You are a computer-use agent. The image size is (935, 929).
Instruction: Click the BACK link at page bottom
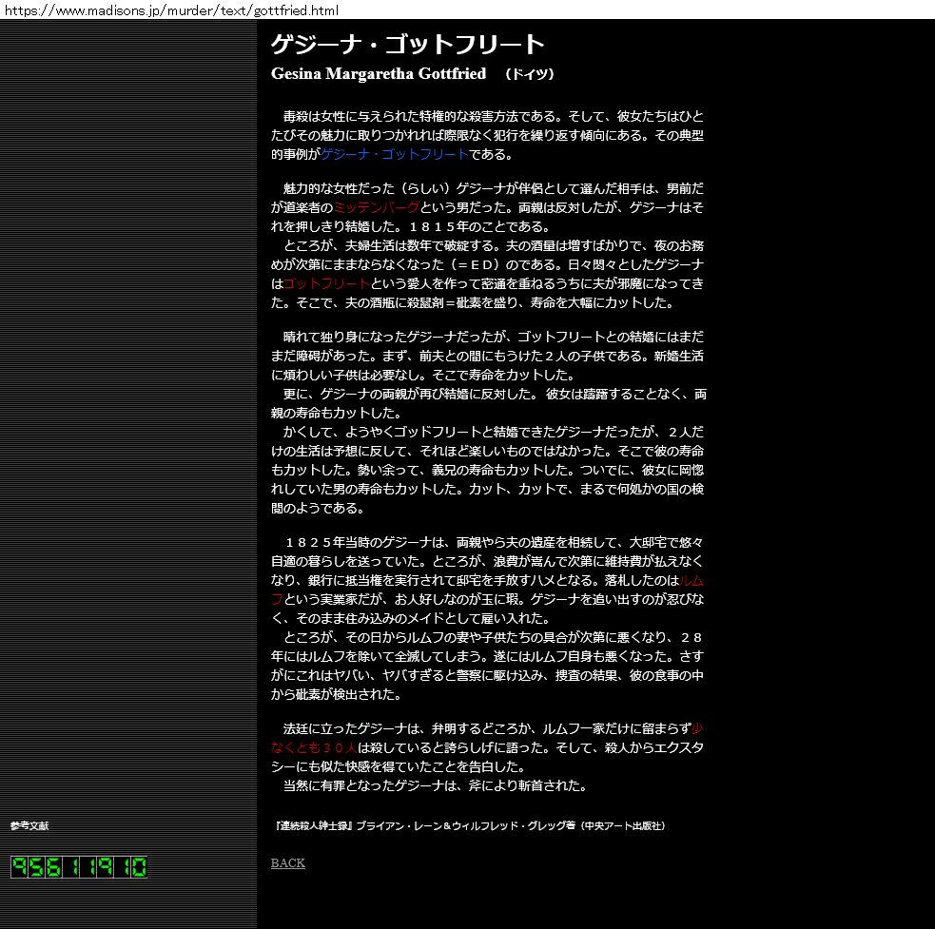[x=287, y=863]
